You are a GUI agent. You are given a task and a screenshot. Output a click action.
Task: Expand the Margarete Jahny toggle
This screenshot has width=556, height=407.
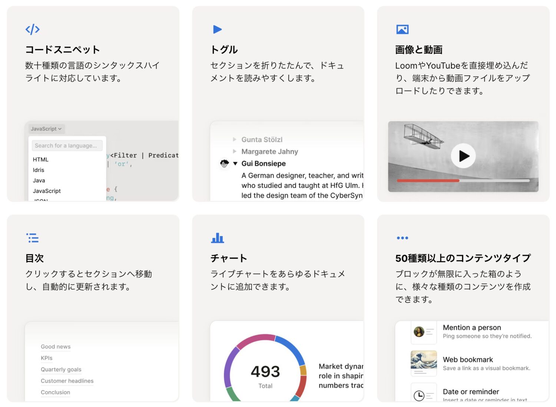tap(235, 151)
